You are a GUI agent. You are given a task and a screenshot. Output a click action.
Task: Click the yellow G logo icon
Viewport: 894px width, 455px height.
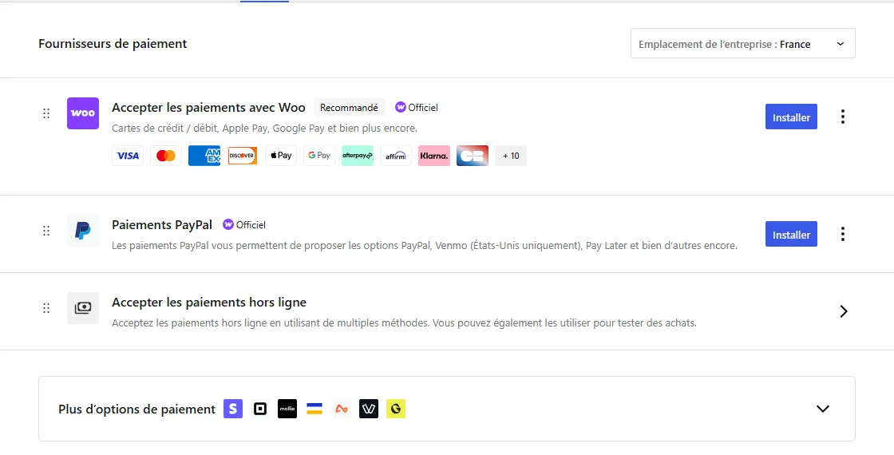396,409
